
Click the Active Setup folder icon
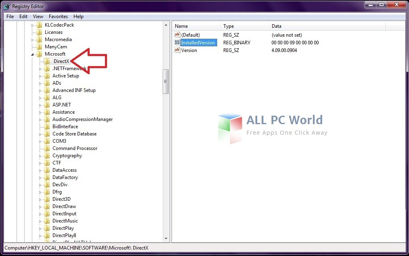[x=47, y=76]
